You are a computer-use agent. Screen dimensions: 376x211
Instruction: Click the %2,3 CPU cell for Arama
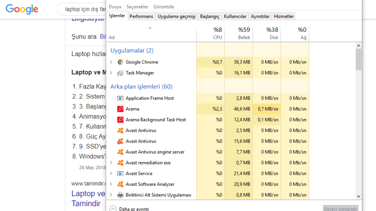click(210, 109)
